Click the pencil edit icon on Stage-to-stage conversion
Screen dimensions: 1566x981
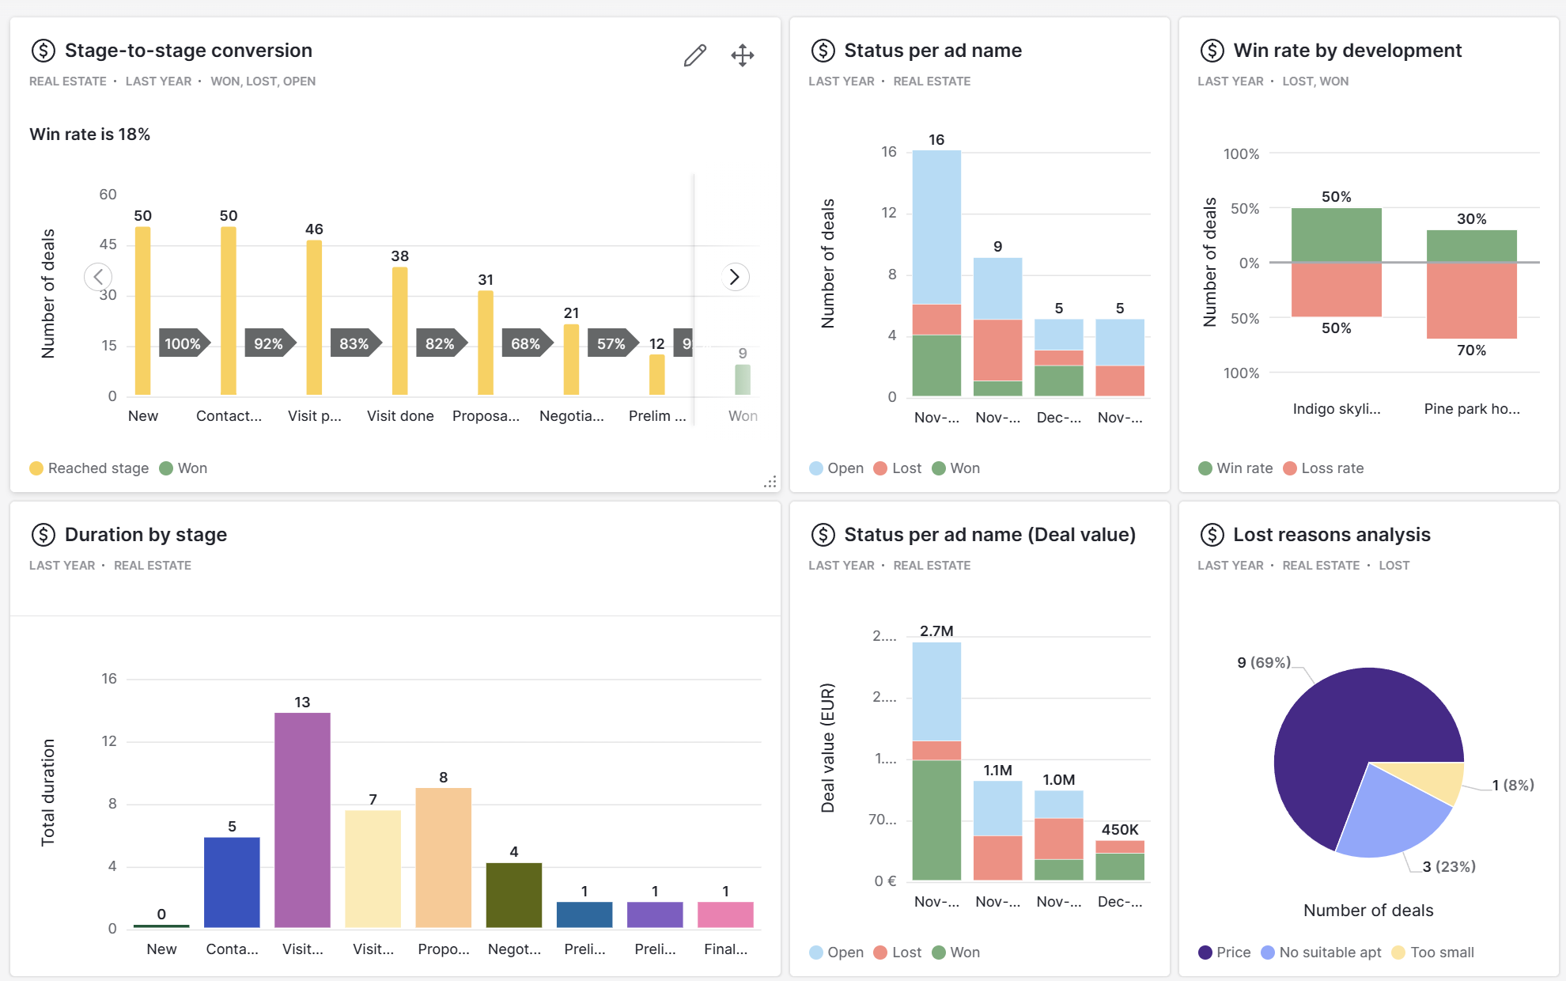(694, 55)
